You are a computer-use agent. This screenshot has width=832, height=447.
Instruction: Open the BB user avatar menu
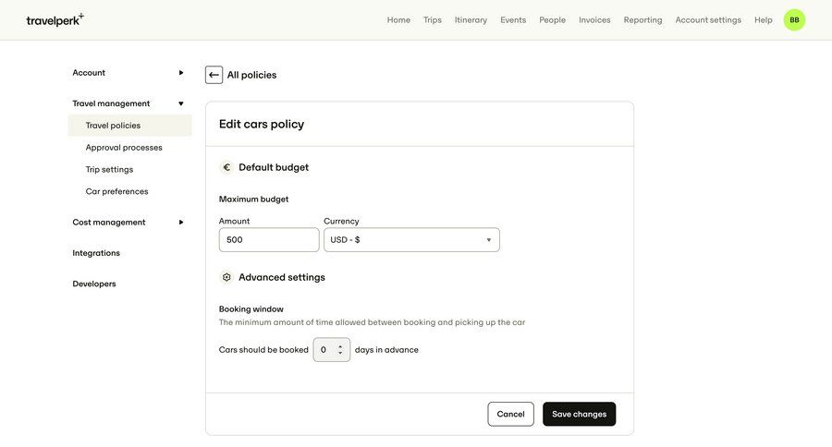tap(794, 19)
